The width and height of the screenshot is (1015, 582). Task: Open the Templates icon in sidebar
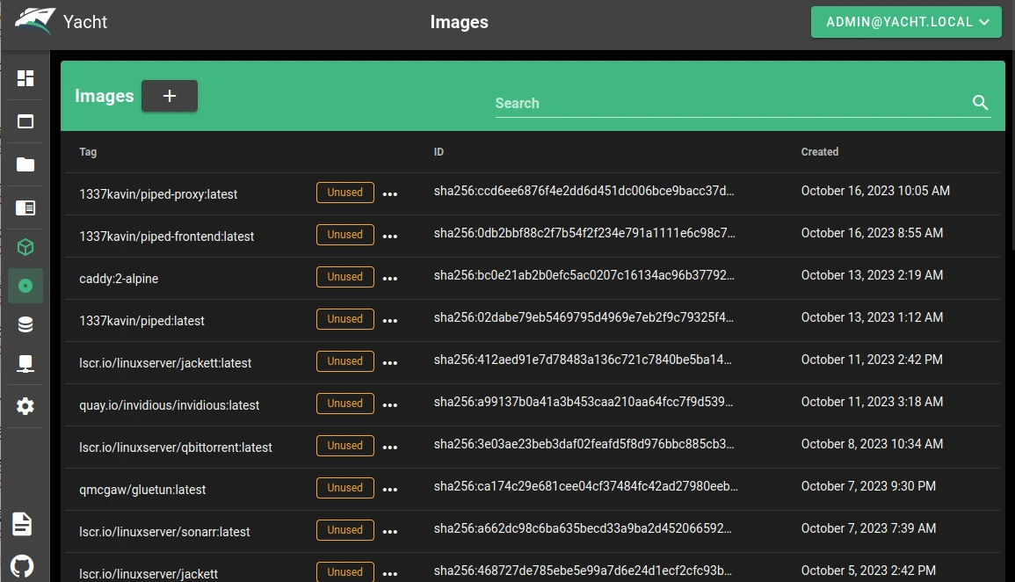(25, 208)
